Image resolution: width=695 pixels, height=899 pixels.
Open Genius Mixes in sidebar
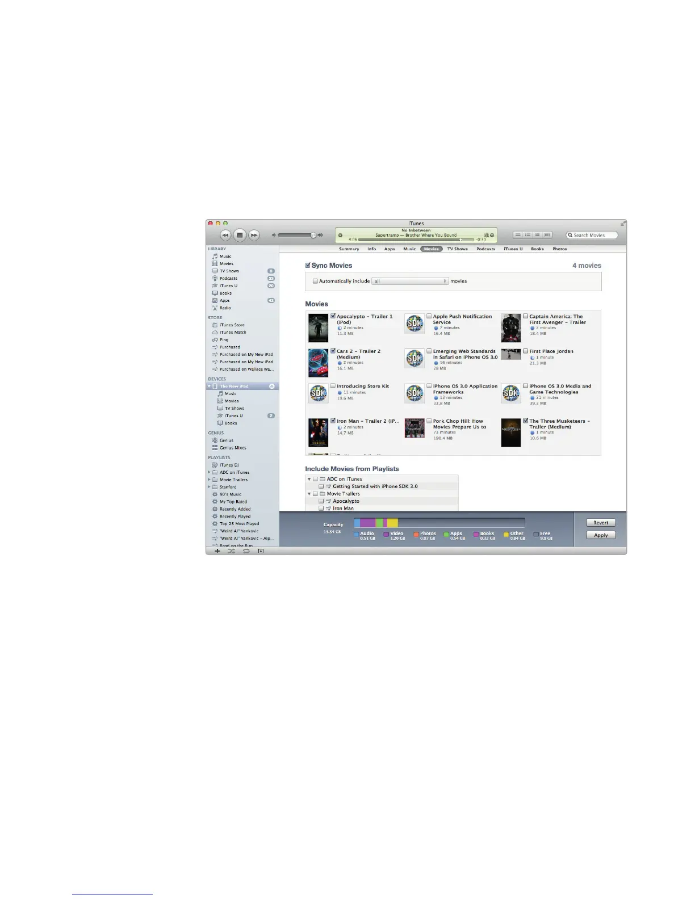click(233, 448)
